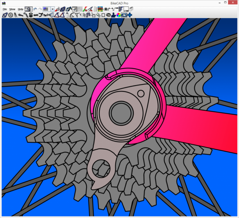The image size is (239, 218).
Task: Open the stem settings icon
Action: 36,15
